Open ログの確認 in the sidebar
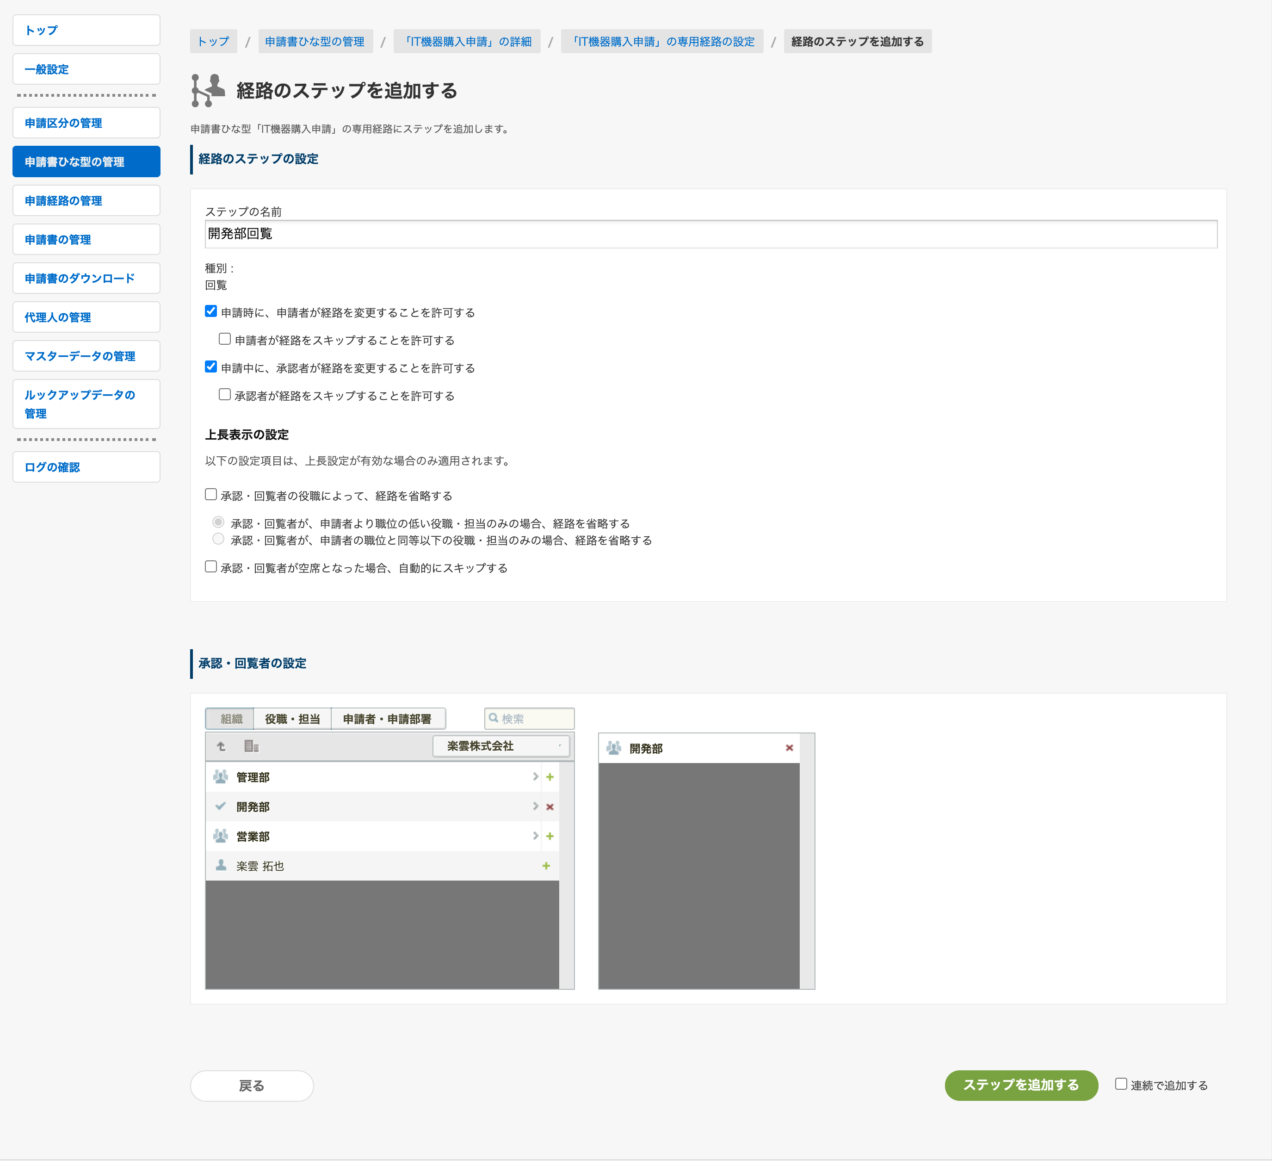Screen dimensions: 1272x1161 point(86,467)
